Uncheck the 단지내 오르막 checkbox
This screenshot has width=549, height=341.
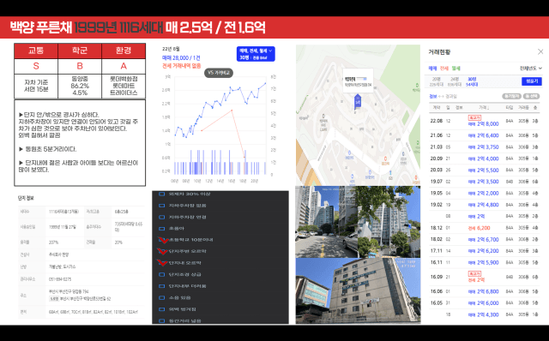(162, 263)
